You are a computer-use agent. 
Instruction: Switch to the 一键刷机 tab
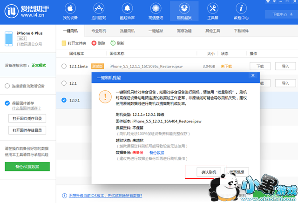[x=70, y=31]
